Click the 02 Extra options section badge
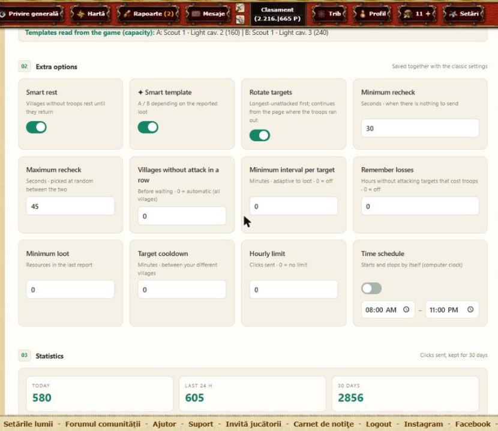The width and height of the screenshot is (498, 431). [x=25, y=66]
